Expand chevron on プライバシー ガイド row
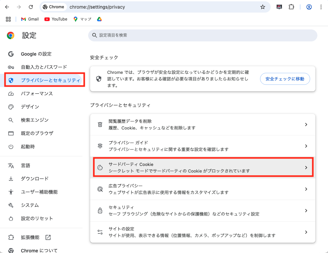 click(306, 146)
